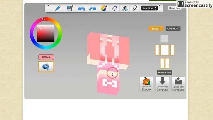
Task: Redo the edit with the right arrow
Action: tap(93, 8)
